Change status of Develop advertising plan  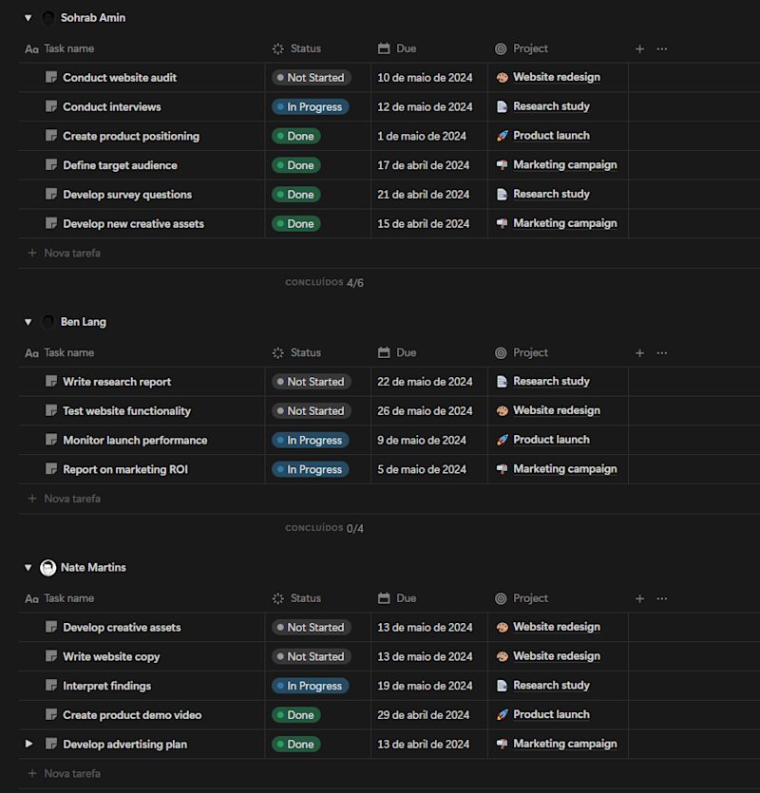coord(296,744)
